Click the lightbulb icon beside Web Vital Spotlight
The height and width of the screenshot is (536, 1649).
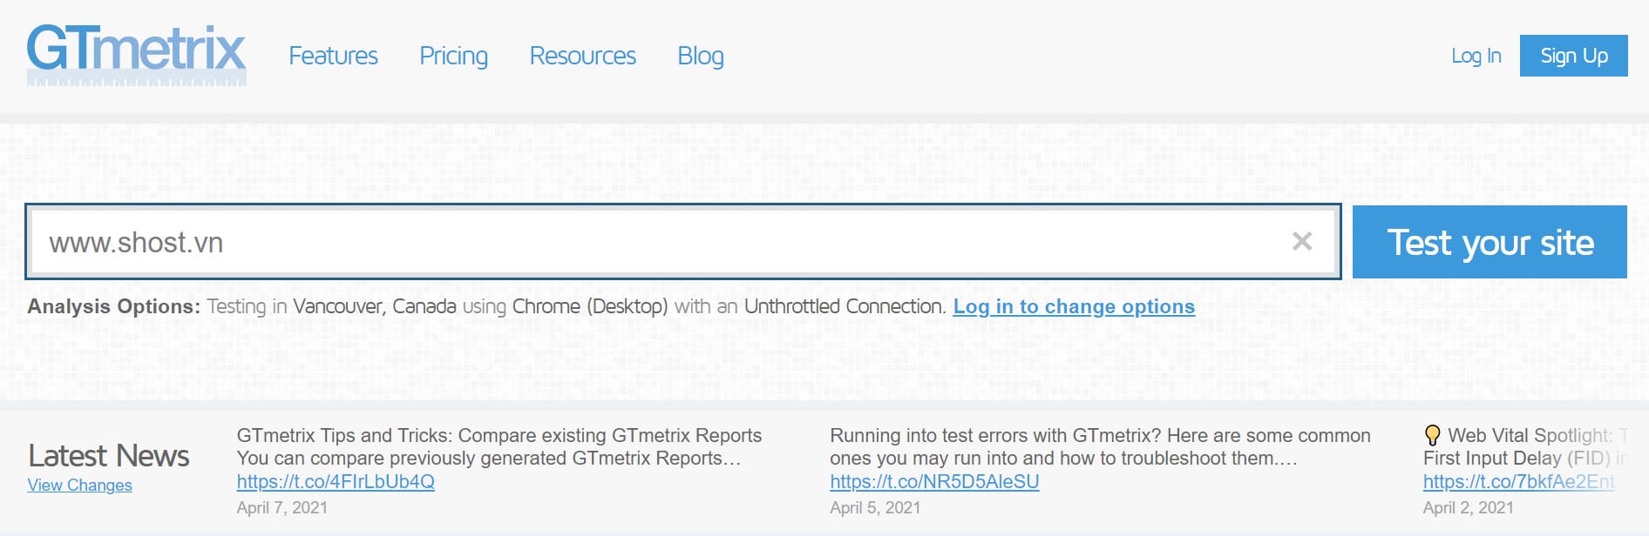(1432, 435)
